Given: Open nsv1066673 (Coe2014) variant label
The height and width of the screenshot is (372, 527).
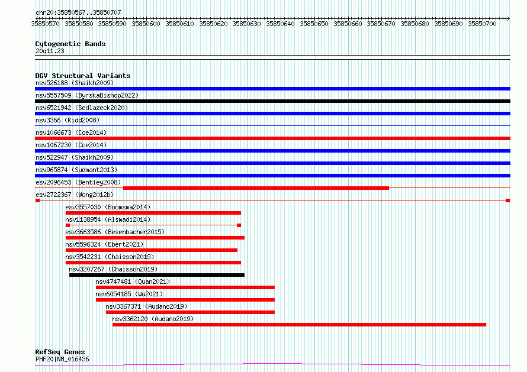Looking at the screenshot, I should click(x=71, y=132).
